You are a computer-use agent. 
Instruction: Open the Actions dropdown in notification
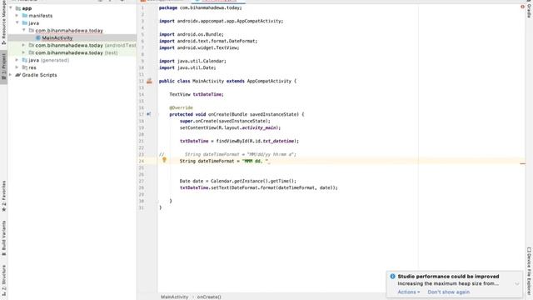[x=409, y=292]
